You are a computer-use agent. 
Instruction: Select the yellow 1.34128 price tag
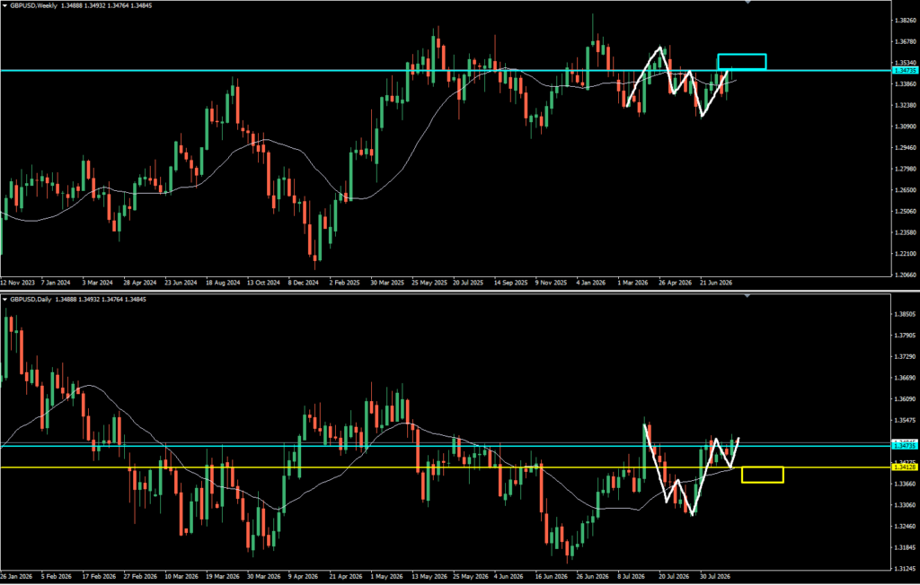pos(904,467)
